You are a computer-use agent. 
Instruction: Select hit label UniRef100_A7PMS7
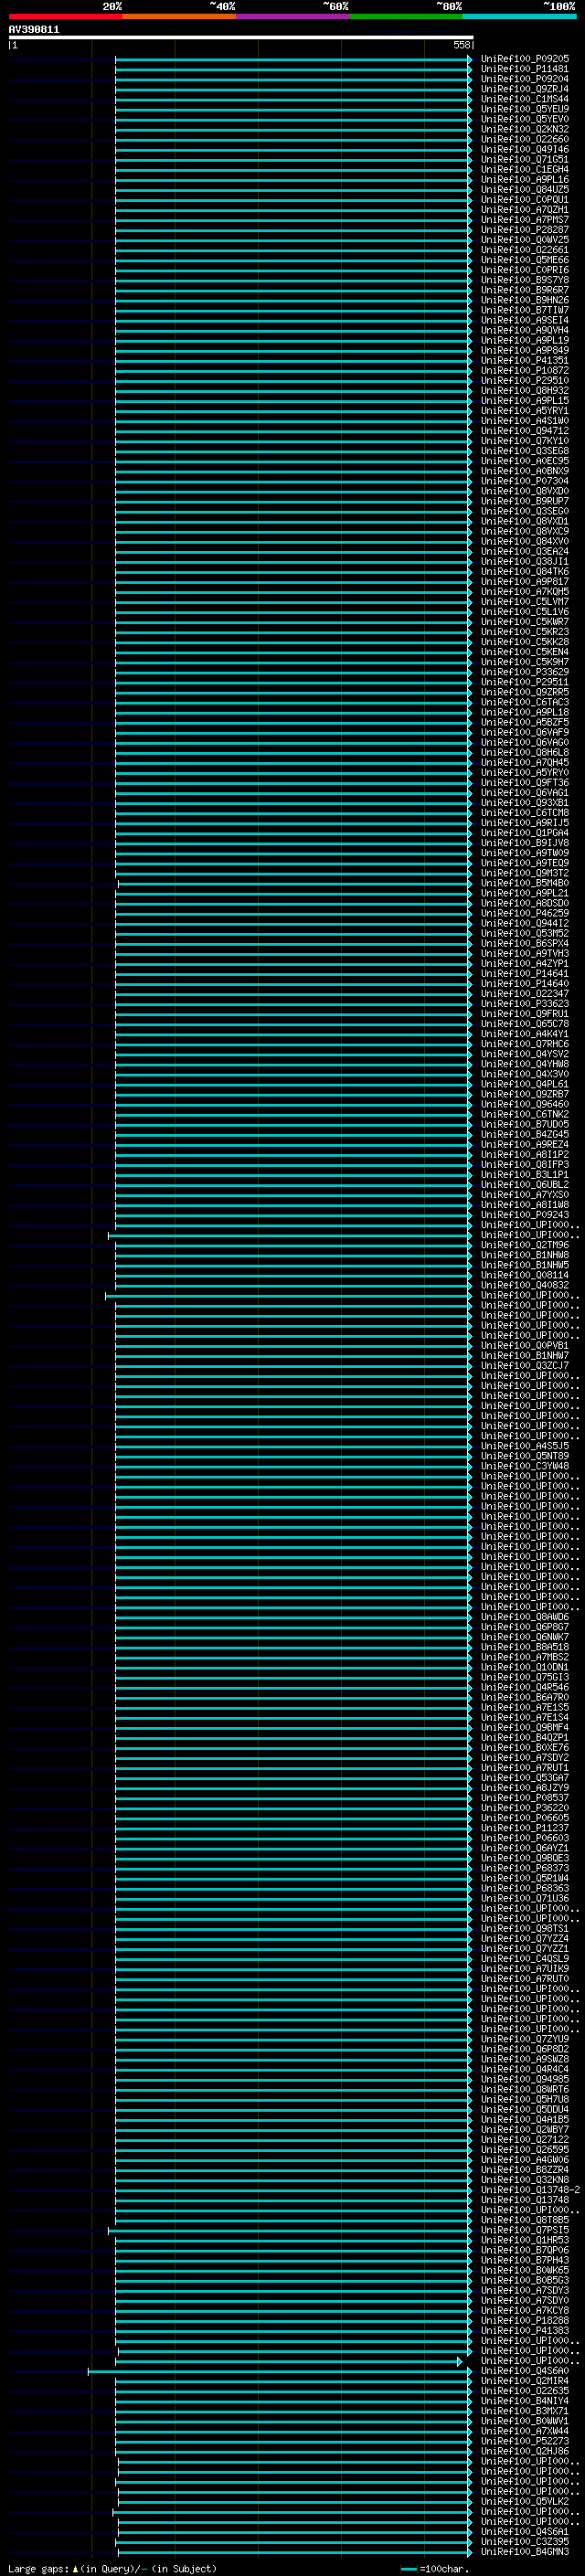(x=524, y=220)
